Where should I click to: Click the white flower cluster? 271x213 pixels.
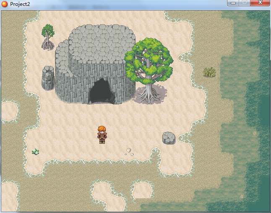click(x=35, y=152)
